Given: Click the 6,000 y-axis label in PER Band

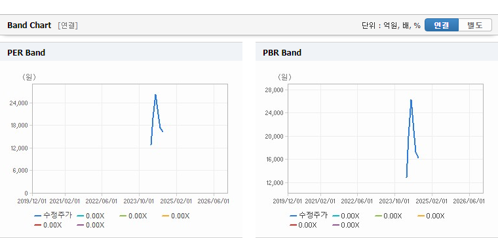Looking at the screenshot, I should coord(21,170).
